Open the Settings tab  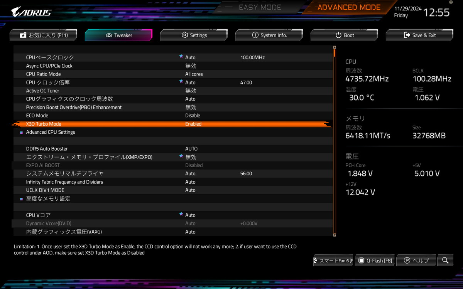click(194, 35)
